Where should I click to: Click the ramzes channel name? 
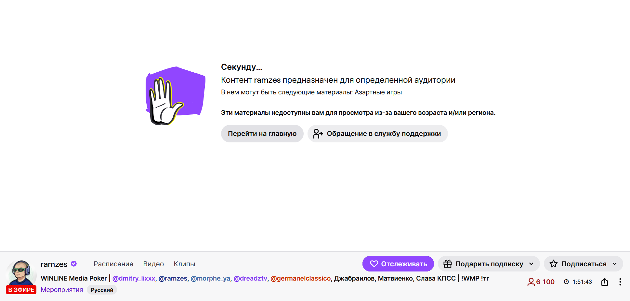click(x=54, y=264)
